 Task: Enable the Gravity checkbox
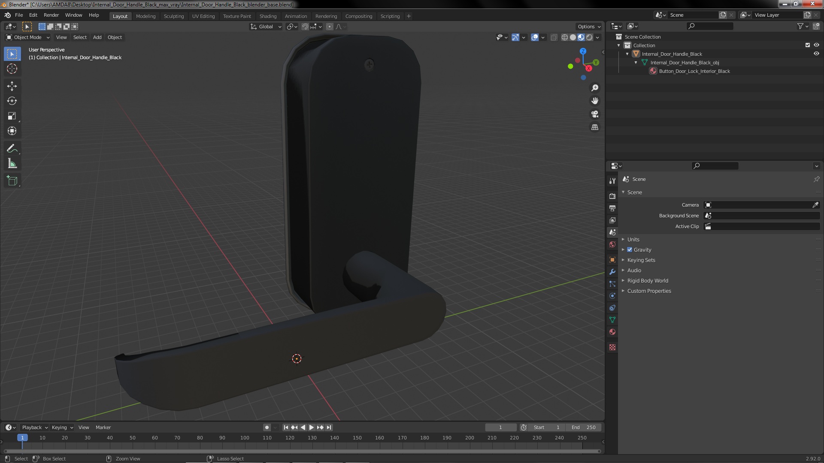[x=630, y=250]
